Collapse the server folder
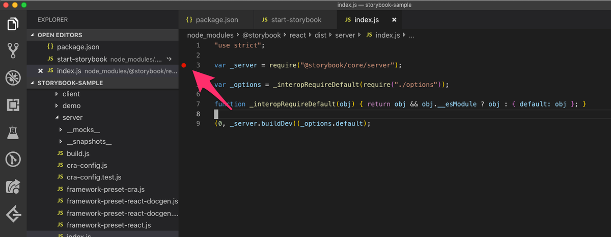611x237 pixels. [x=57, y=118]
